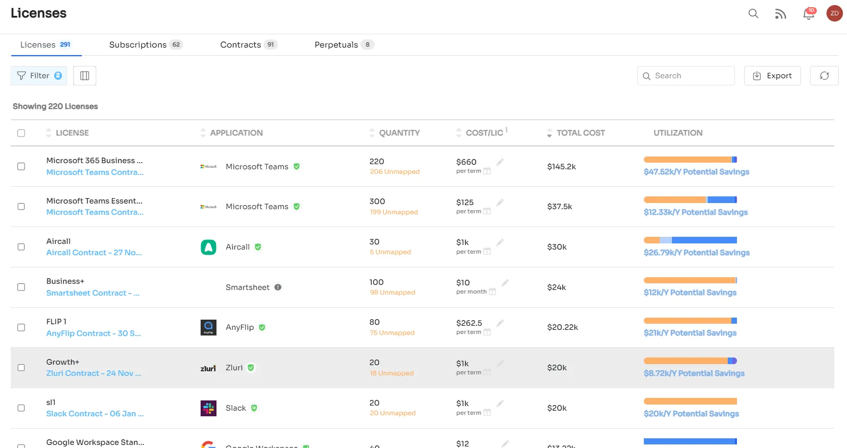Tick the select-all header checkbox
The width and height of the screenshot is (847, 448).
(x=21, y=133)
